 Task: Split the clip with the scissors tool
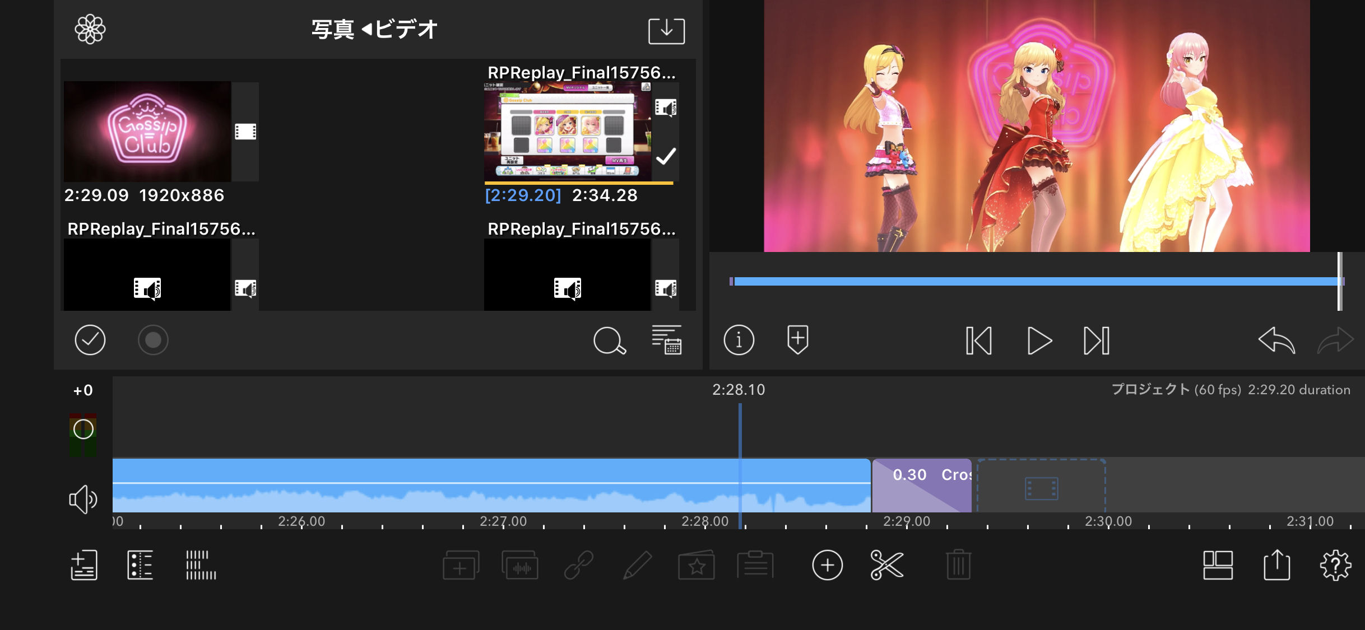click(x=887, y=565)
